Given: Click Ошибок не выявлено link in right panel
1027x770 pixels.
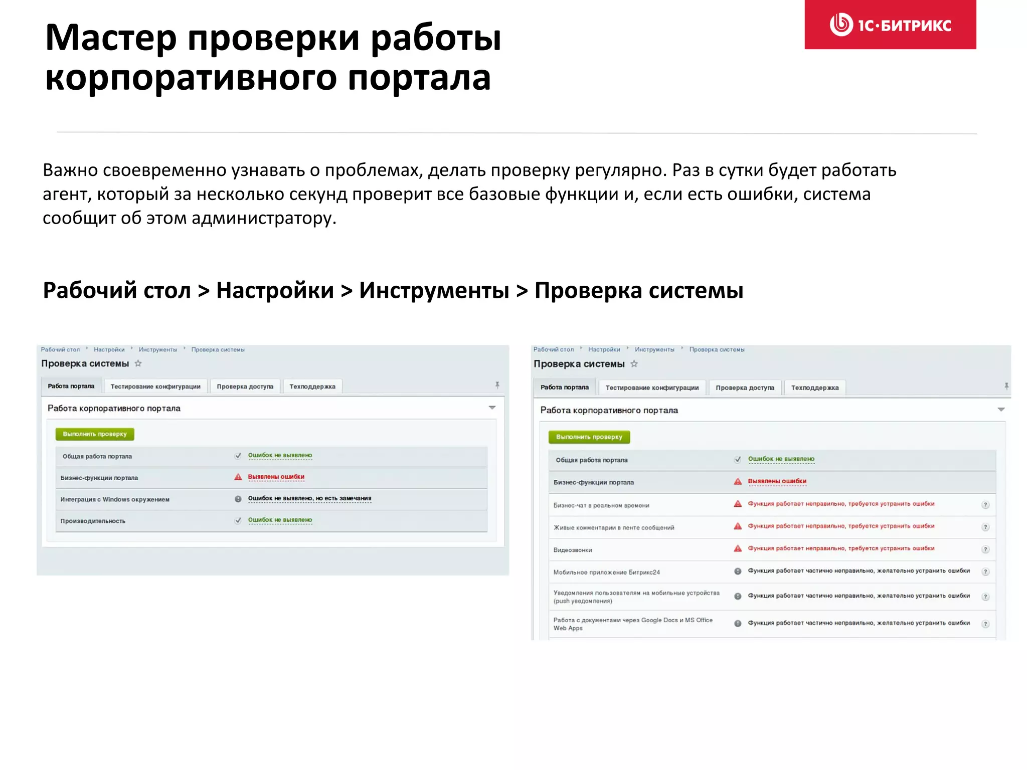Looking at the screenshot, I should click(x=781, y=459).
